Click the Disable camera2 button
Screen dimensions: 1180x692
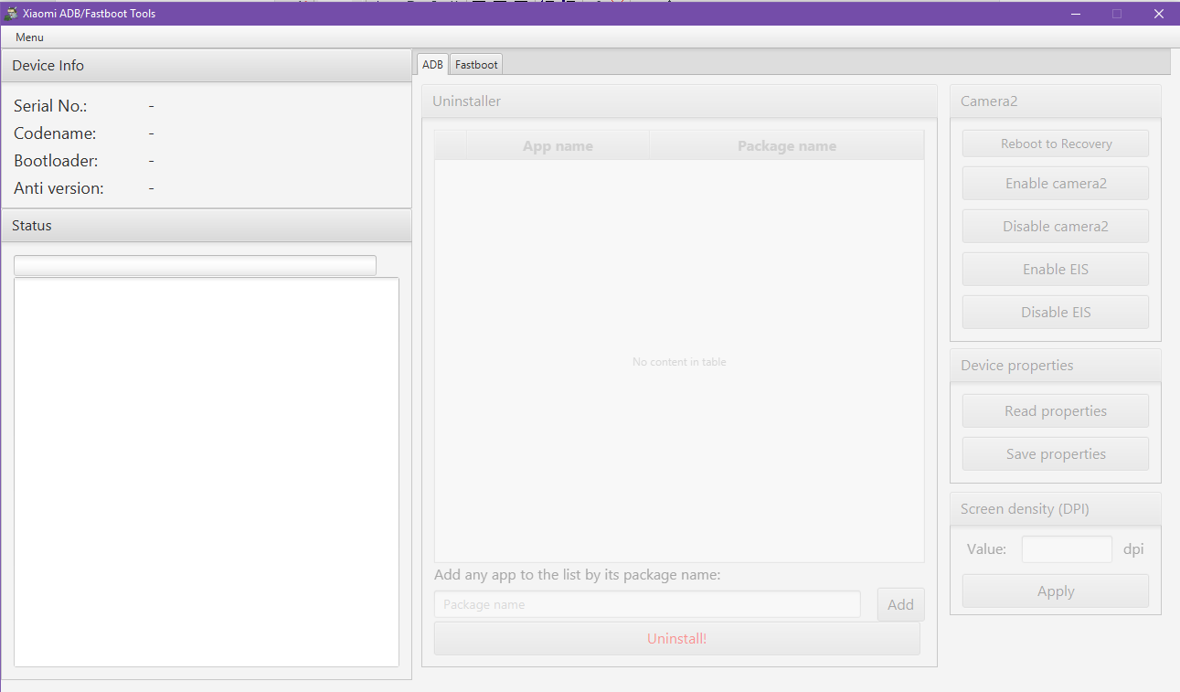[1055, 227]
